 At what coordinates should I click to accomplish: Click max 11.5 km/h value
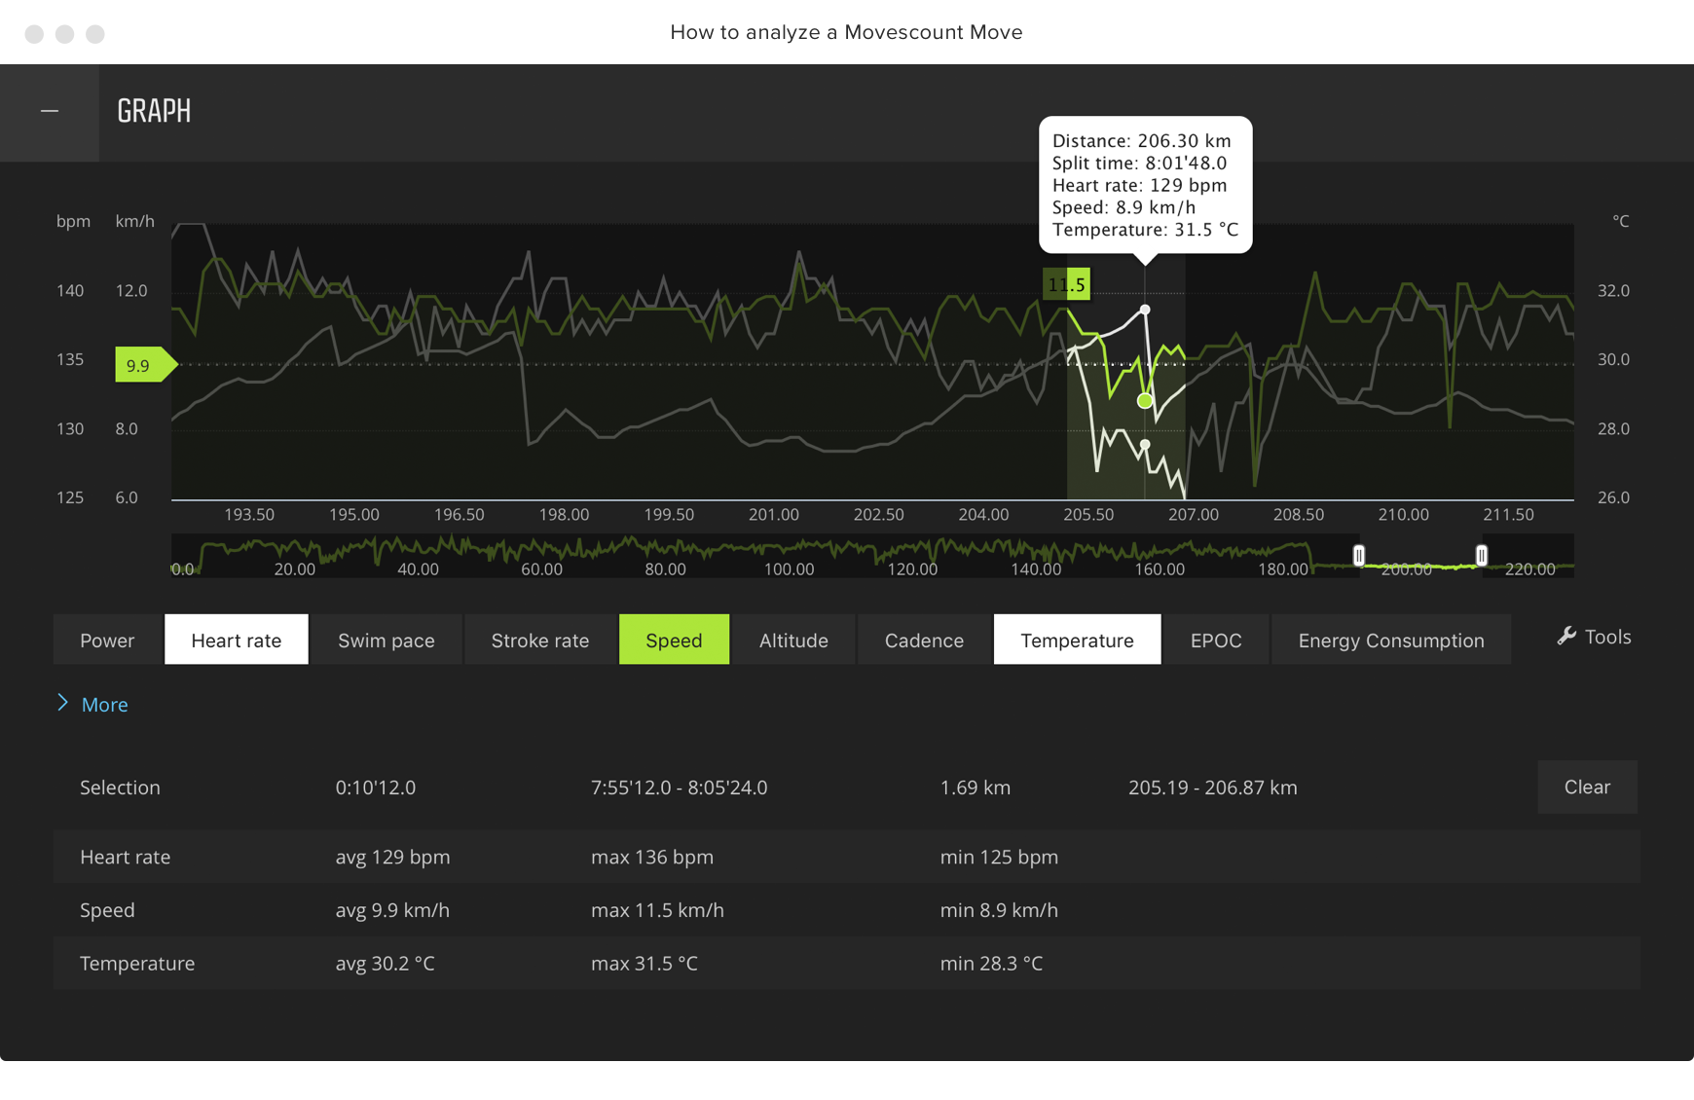[657, 910]
